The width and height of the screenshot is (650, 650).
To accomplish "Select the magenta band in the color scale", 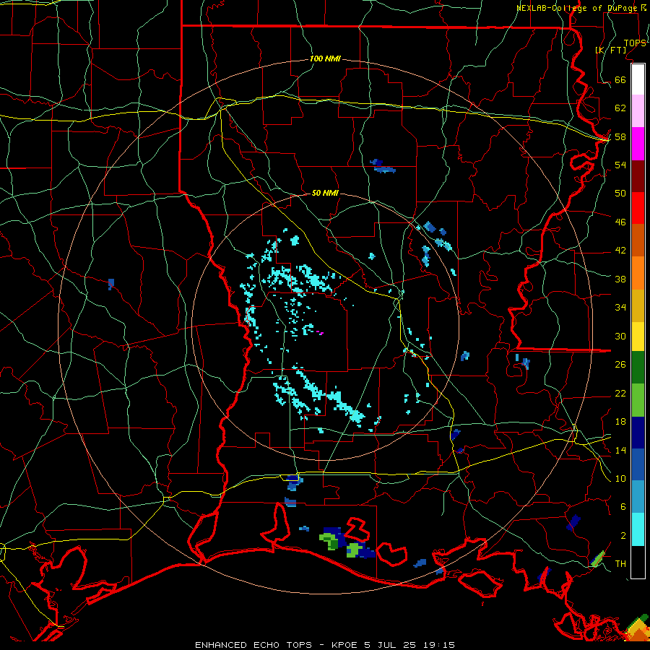I will click(638, 144).
